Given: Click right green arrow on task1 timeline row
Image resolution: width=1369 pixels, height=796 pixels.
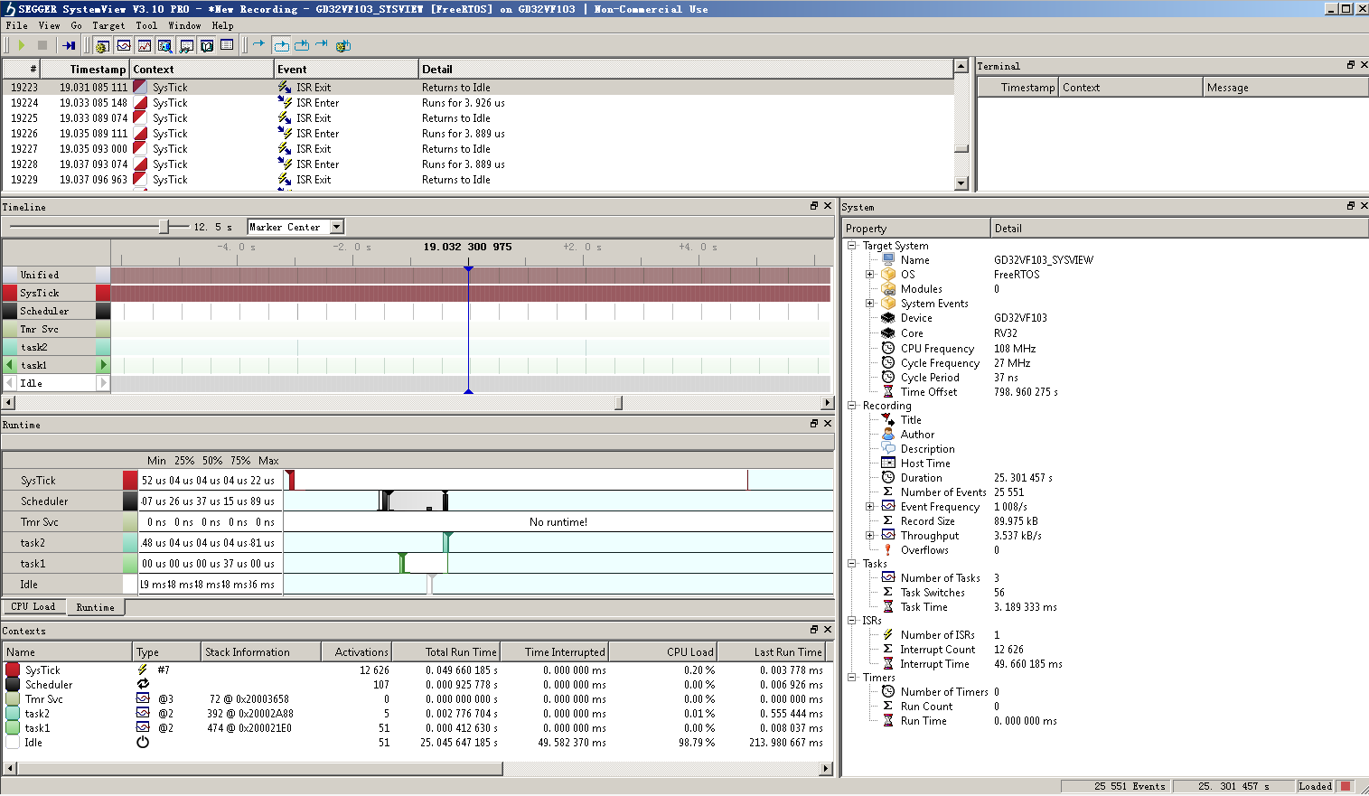Looking at the screenshot, I should (x=103, y=365).
